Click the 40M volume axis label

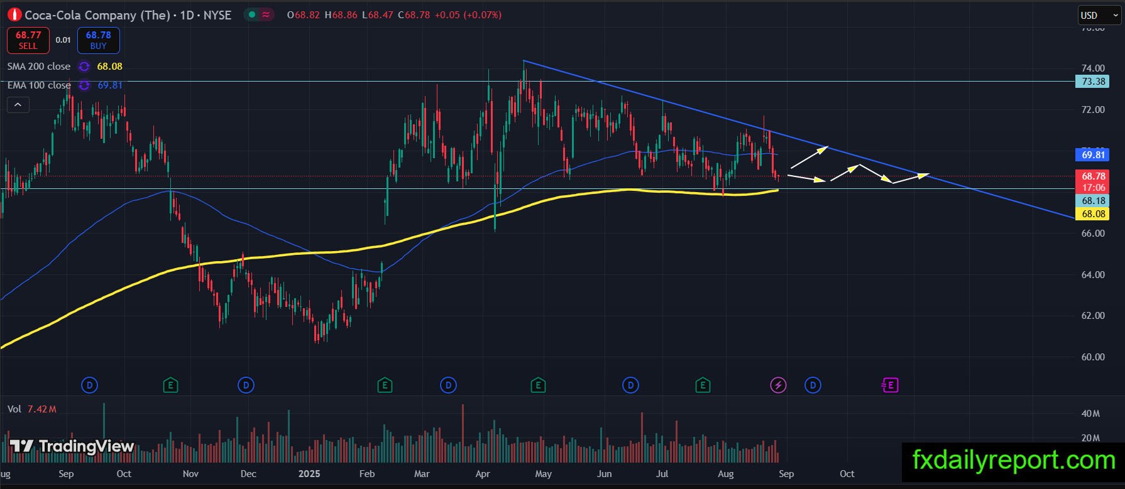[1090, 414]
